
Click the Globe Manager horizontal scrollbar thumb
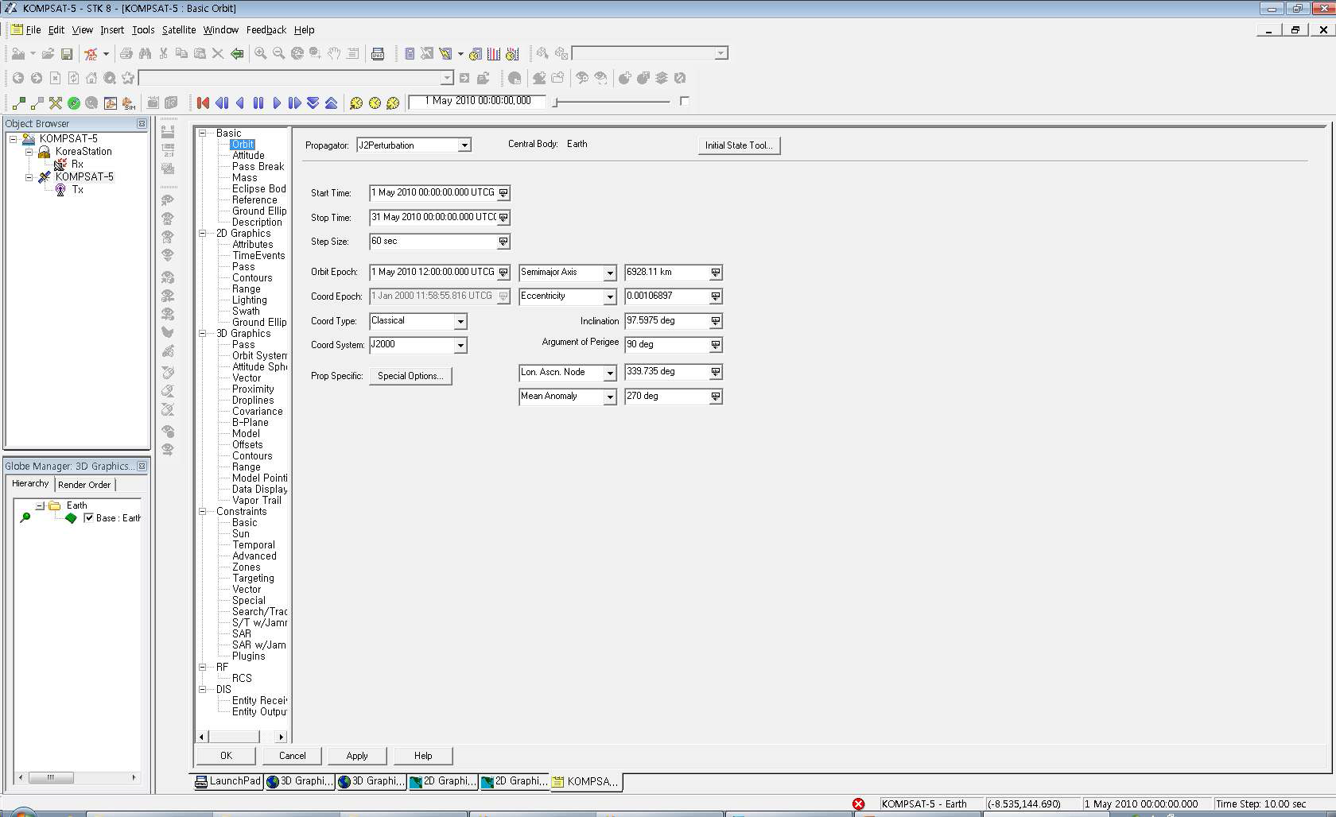(51, 778)
